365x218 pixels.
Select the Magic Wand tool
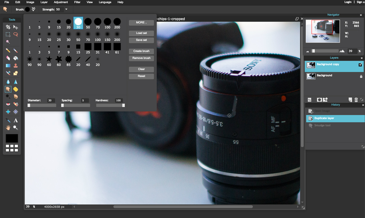pos(8,42)
